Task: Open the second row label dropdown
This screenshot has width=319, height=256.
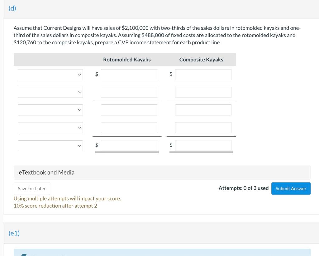Action: pos(50,92)
